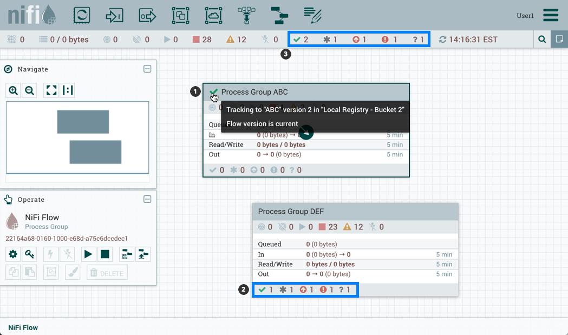568x335 pixels.
Task: Click the fit-to-screen icon in Navigate panel
Action: click(x=51, y=90)
